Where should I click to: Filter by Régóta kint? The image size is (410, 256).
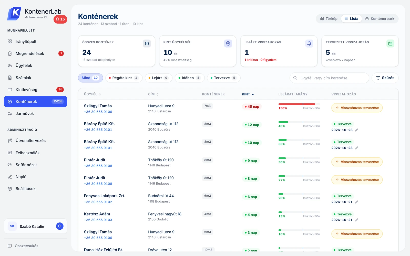tap(124, 78)
